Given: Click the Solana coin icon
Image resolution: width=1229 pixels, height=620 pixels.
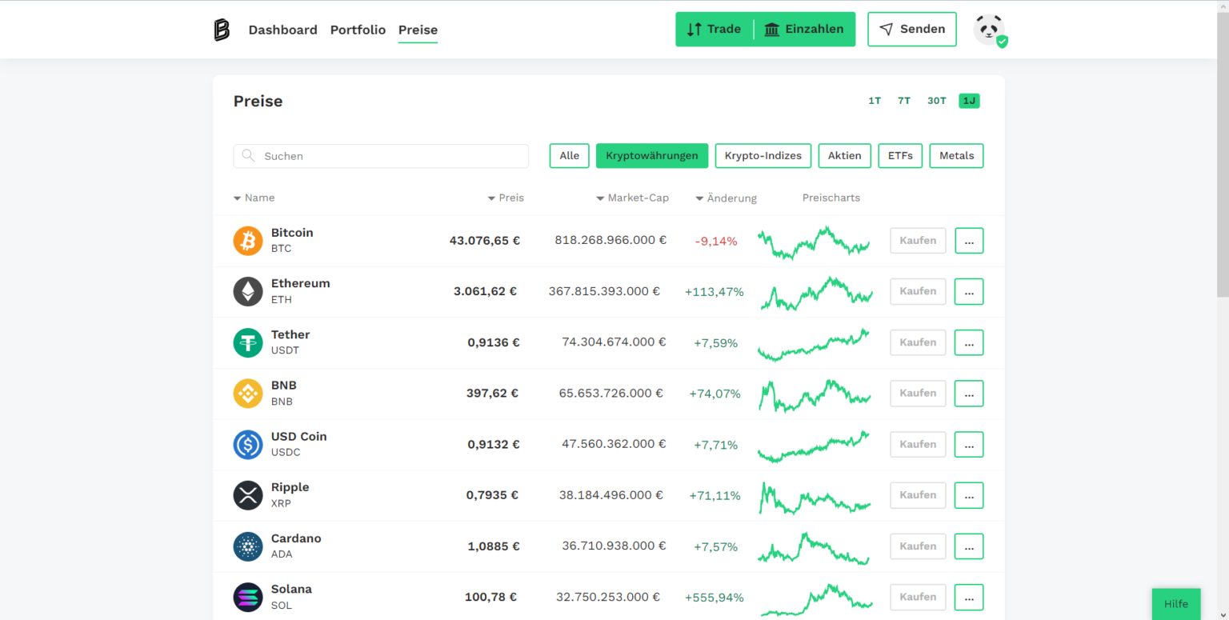Looking at the screenshot, I should 248,597.
